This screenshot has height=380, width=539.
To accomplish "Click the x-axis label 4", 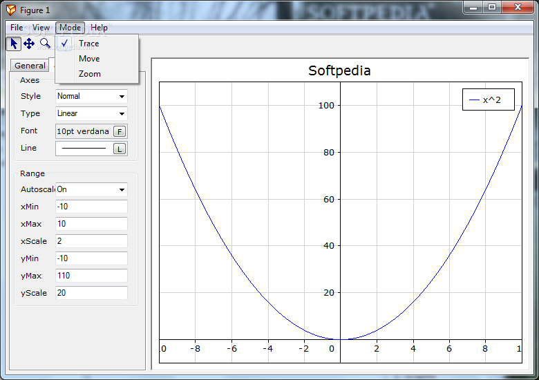I will pos(413,349).
